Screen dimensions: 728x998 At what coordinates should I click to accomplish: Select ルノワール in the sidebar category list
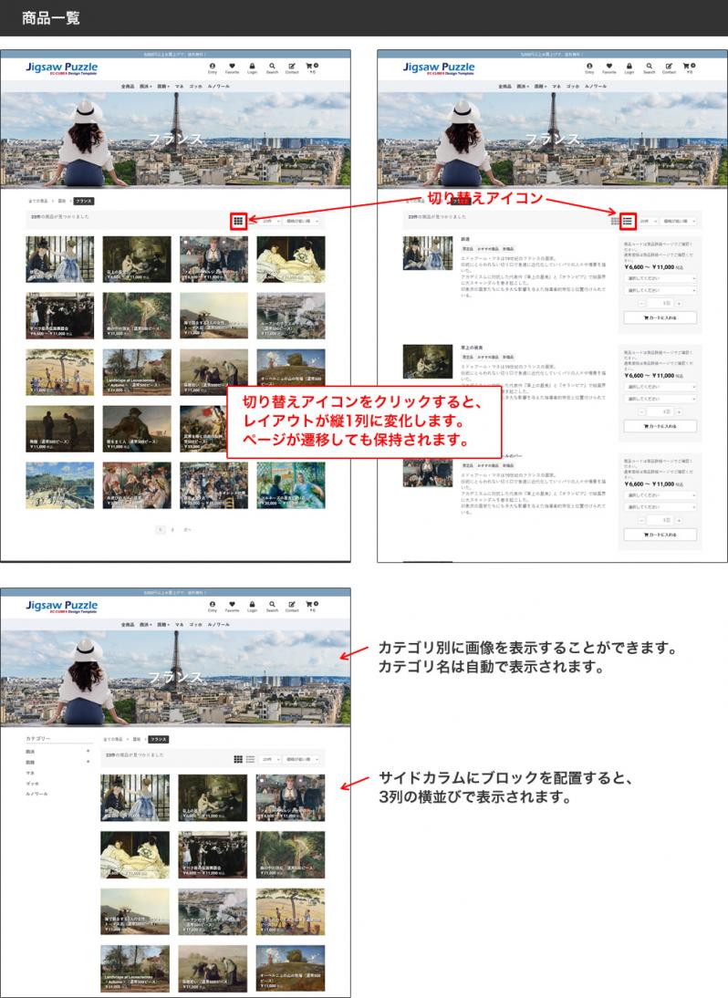click(36, 795)
